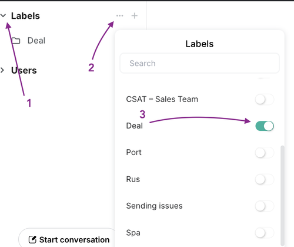The image size is (294, 247).
Task: Switch on the Spa label toggle
Action: [265, 233]
